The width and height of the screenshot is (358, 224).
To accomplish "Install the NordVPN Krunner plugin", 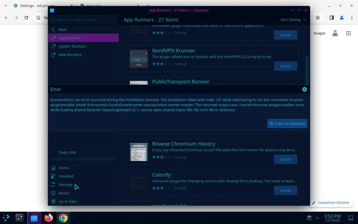I will tap(285, 66).
